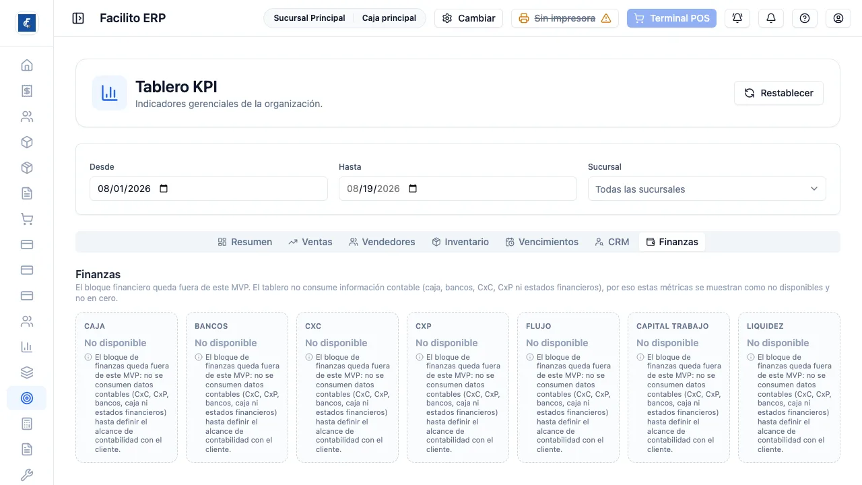Open the Sucursal dropdown Todas las sucursales
The height and width of the screenshot is (485, 862).
click(707, 189)
